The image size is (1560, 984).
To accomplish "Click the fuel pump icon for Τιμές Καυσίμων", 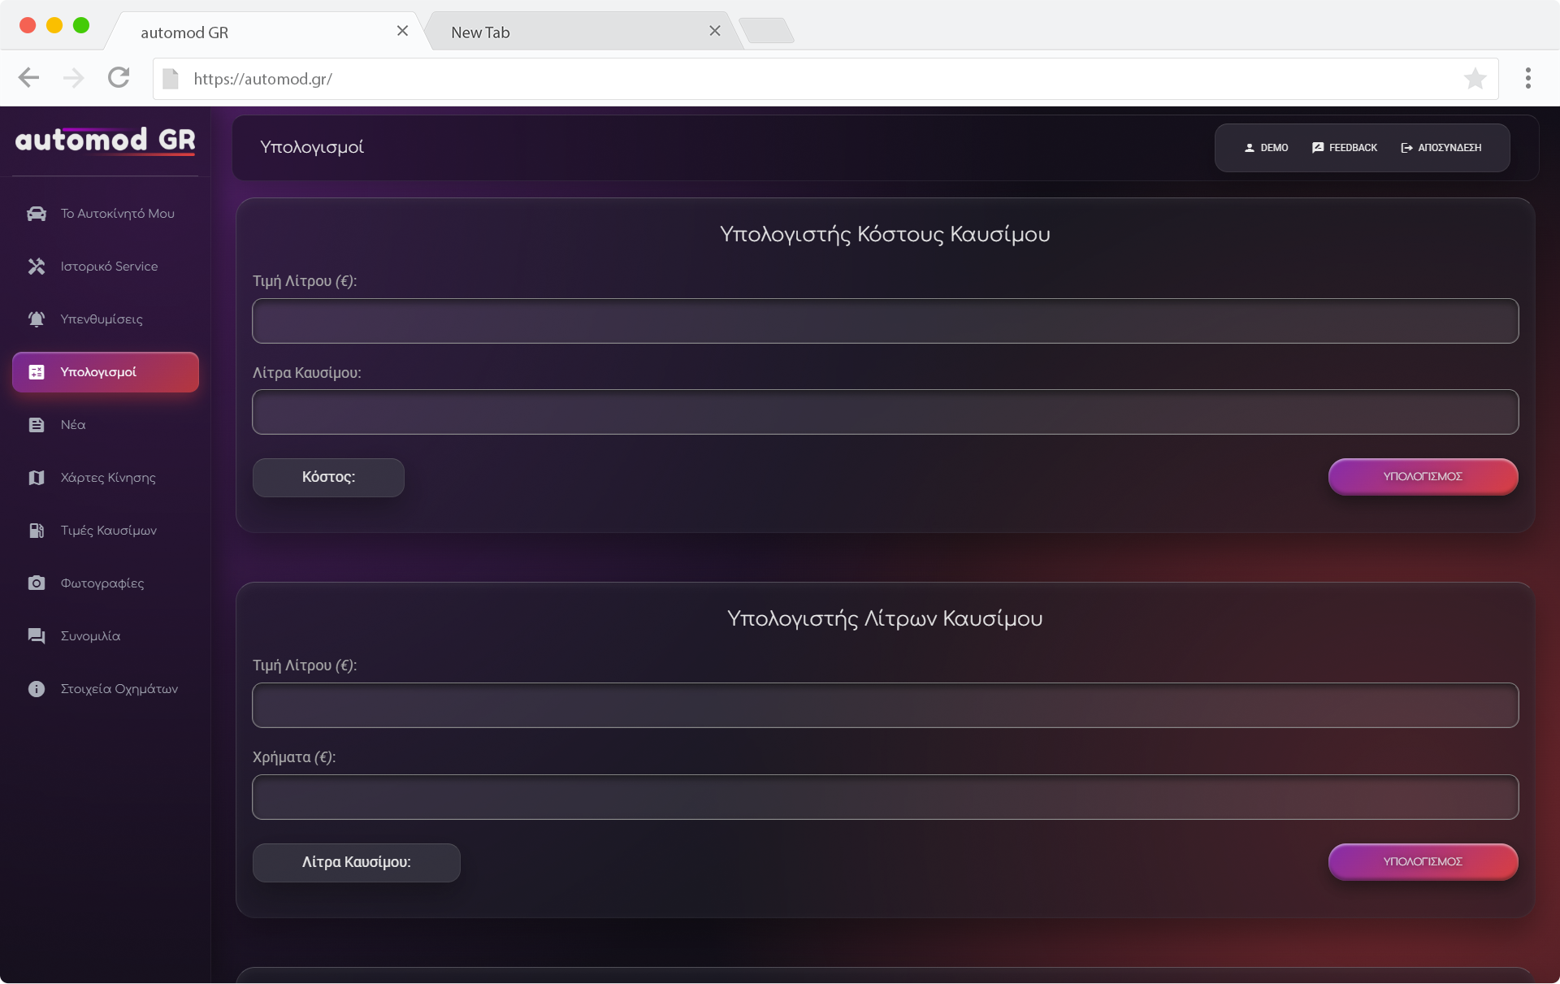I will (37, 531).
